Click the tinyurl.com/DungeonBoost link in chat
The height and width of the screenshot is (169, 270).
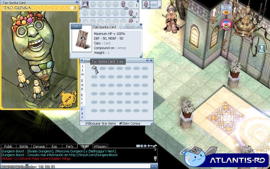coord(93,155)
